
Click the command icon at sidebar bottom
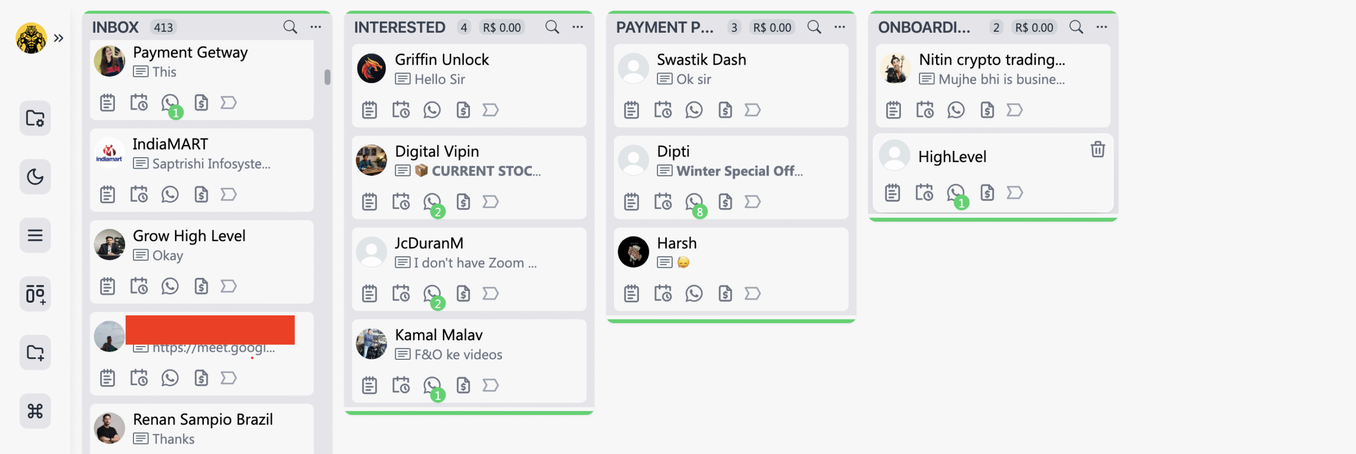coord(35,411)
